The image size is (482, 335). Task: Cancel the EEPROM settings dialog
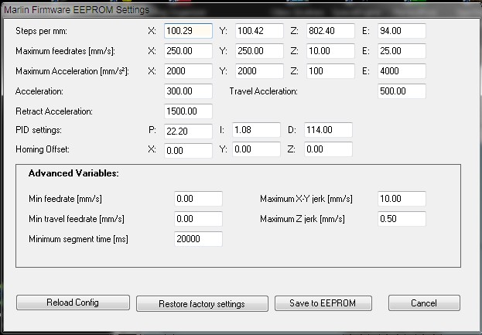[x=424, y=303]
